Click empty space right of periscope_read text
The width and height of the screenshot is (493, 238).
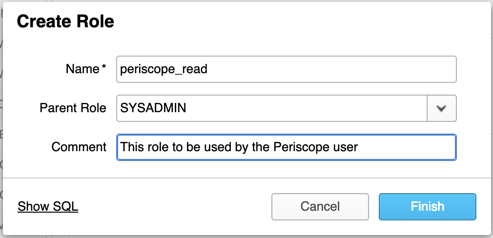coord(330,69)
